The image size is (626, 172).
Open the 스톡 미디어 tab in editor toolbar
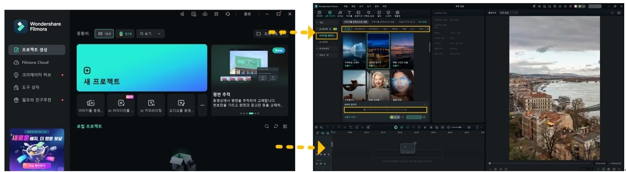point(330,14)
